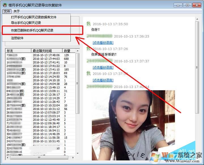Screen dimensions: 204x165
Task: Select row with time 2016-10-13 13:49:13
Action: [40, 87]
